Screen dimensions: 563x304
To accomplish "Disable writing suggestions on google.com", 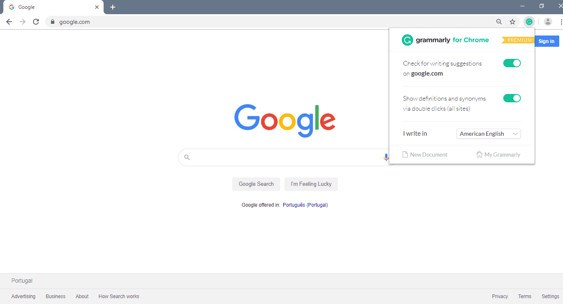I will click(x=512, y=63).
